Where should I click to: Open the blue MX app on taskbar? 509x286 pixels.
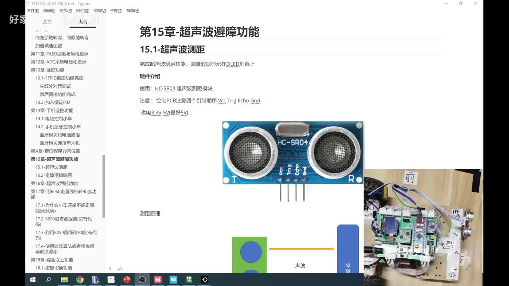click(173, 280)
